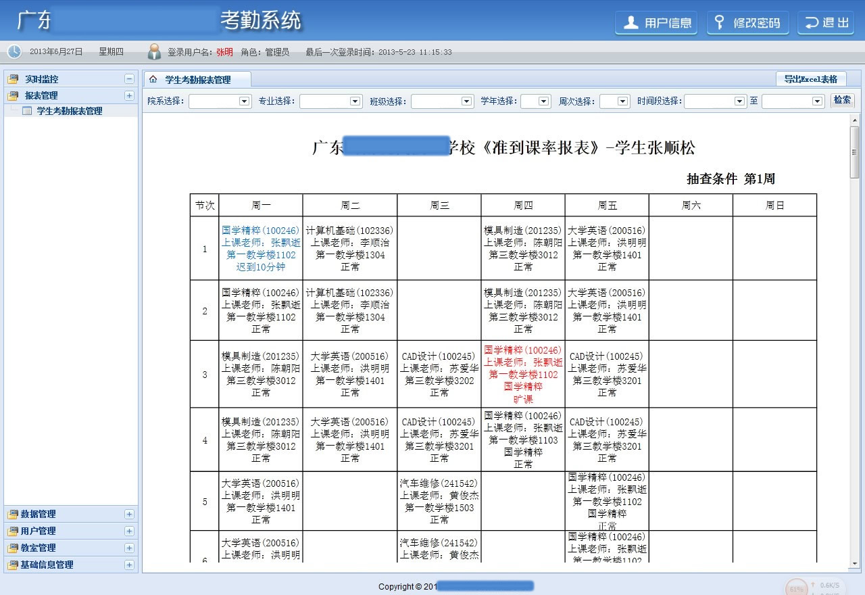This screenshot has width=865, height=595.
Task: Click the folder icon next to 数据管理
Action: [13, 514]
